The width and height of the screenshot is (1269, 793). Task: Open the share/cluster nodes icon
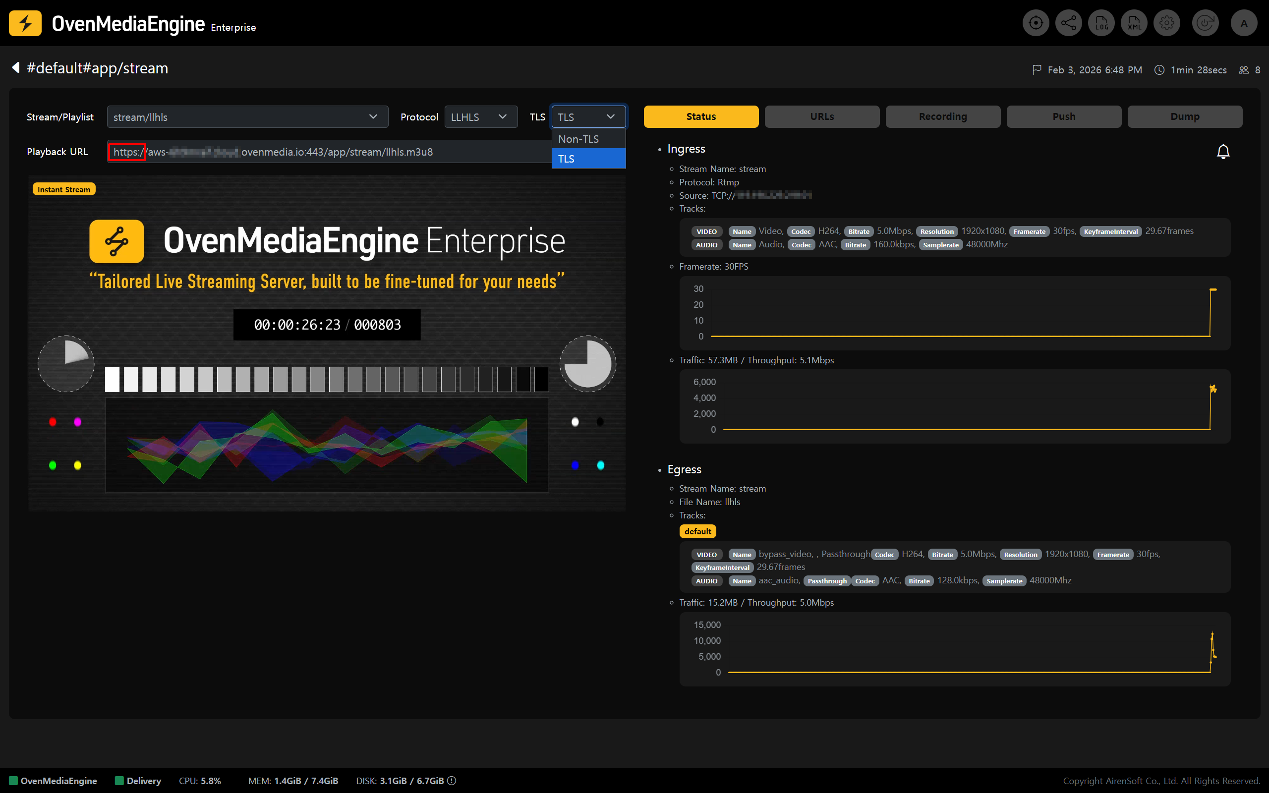[x=1068, y=23]
